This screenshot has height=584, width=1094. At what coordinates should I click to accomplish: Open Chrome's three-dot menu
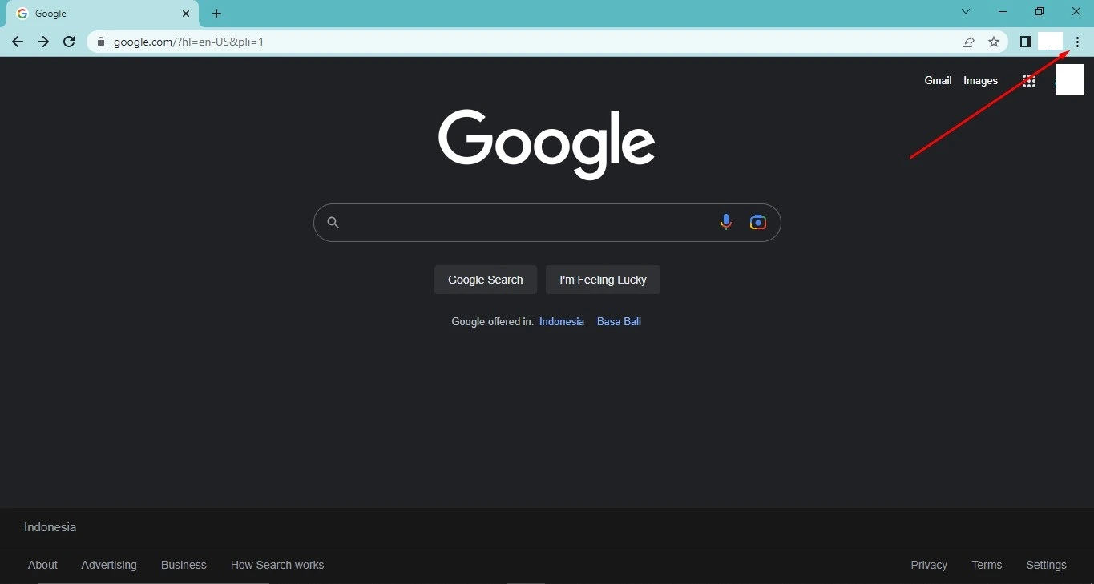pyautogui.click(x=1077, y=42)
